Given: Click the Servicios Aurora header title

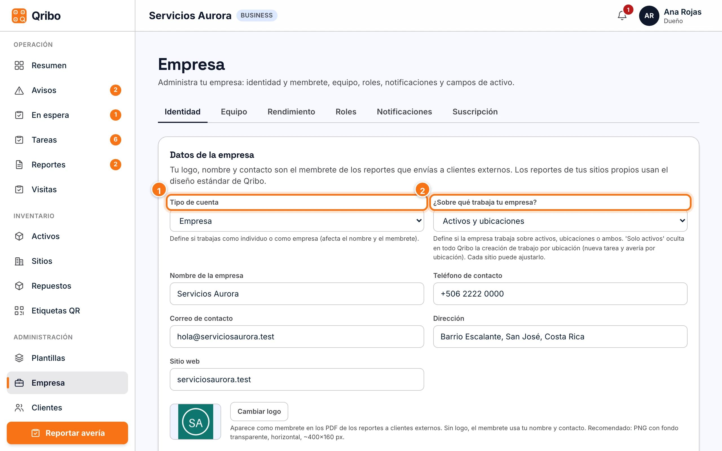Looking at the screenshot, I should 190,16.
